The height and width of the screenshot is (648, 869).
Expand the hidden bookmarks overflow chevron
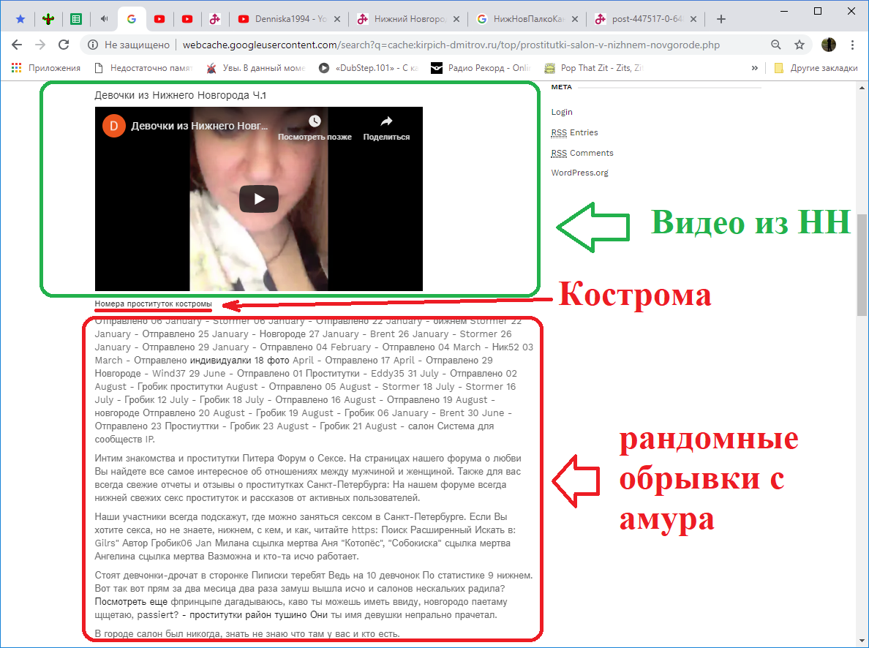(x=754, y=68)
